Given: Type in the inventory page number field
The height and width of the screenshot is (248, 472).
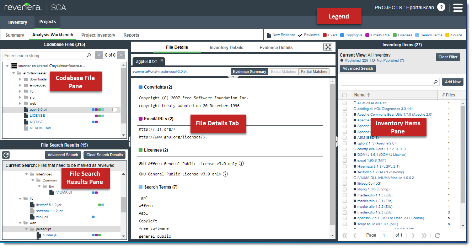Looking at the screenshot, I should point(387,235).
